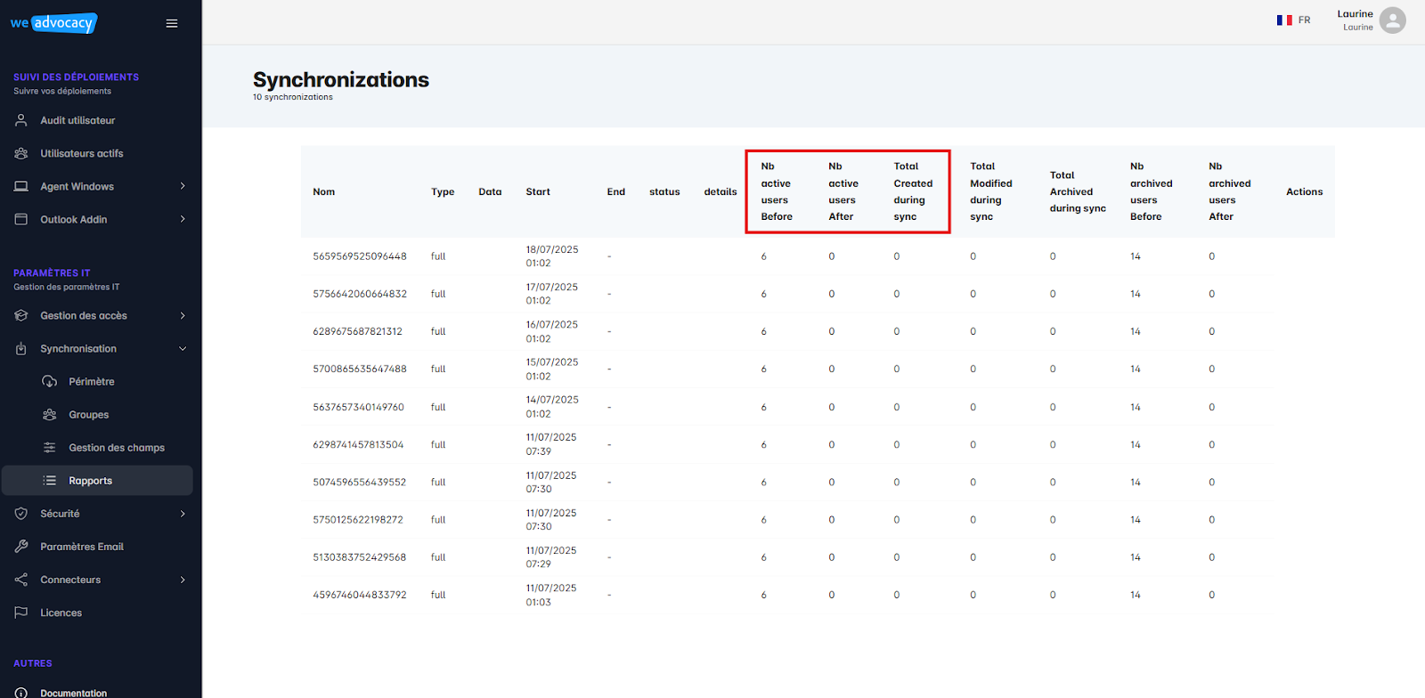
Task: Expand the Sécurité submenu chevron
Action: 183,514
